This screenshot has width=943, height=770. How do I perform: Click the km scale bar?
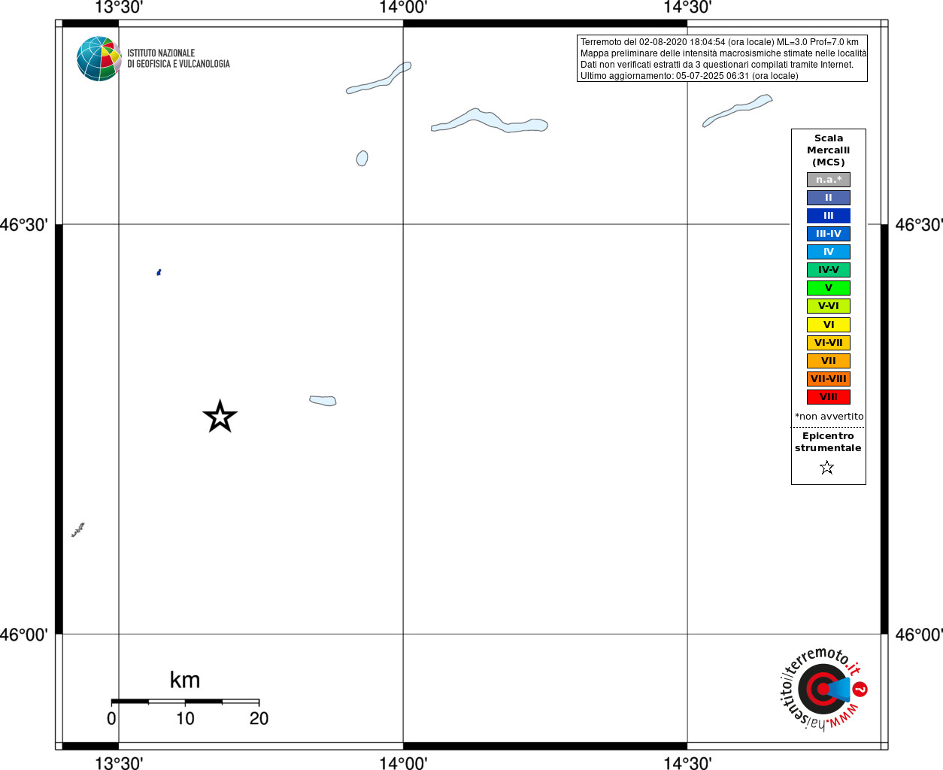coord(185,702)
